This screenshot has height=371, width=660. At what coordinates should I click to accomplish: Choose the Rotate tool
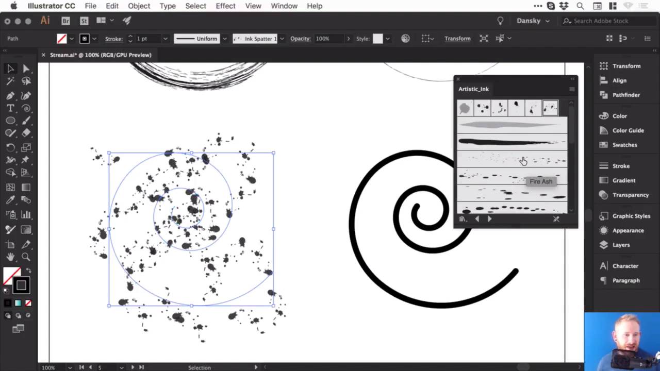tap(10, 147)
